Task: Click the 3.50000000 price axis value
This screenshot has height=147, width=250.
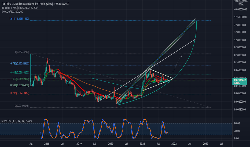Action: (x=240, y=32)
